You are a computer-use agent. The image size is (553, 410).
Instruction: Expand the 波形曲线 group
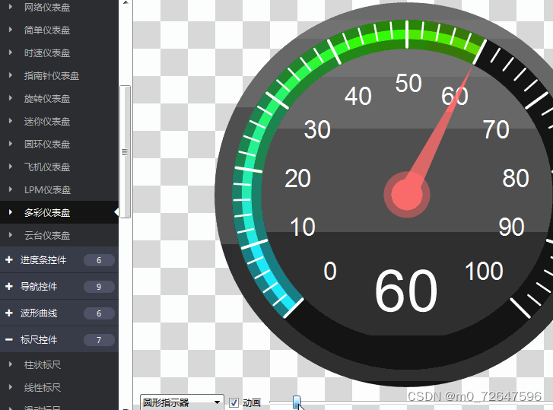point(59,313)
